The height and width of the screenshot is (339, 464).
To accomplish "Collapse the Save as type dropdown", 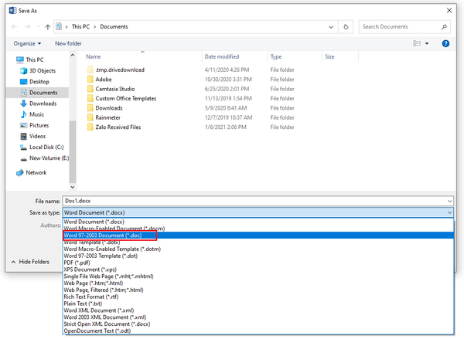I will 449,212.
